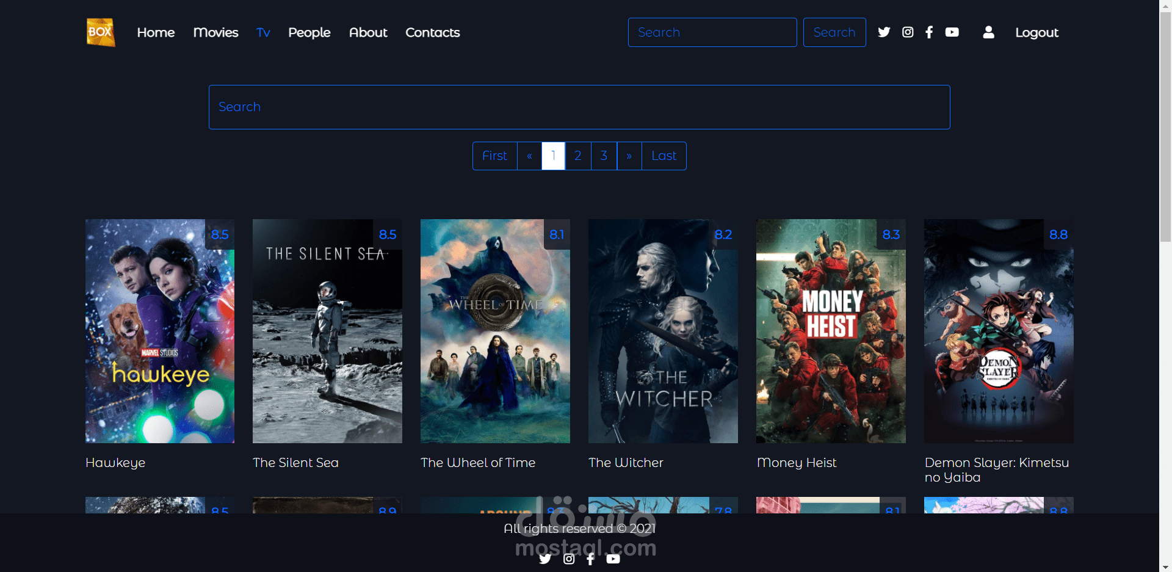
Task: Go to Last page in pagination
Action: pos(664,156)
